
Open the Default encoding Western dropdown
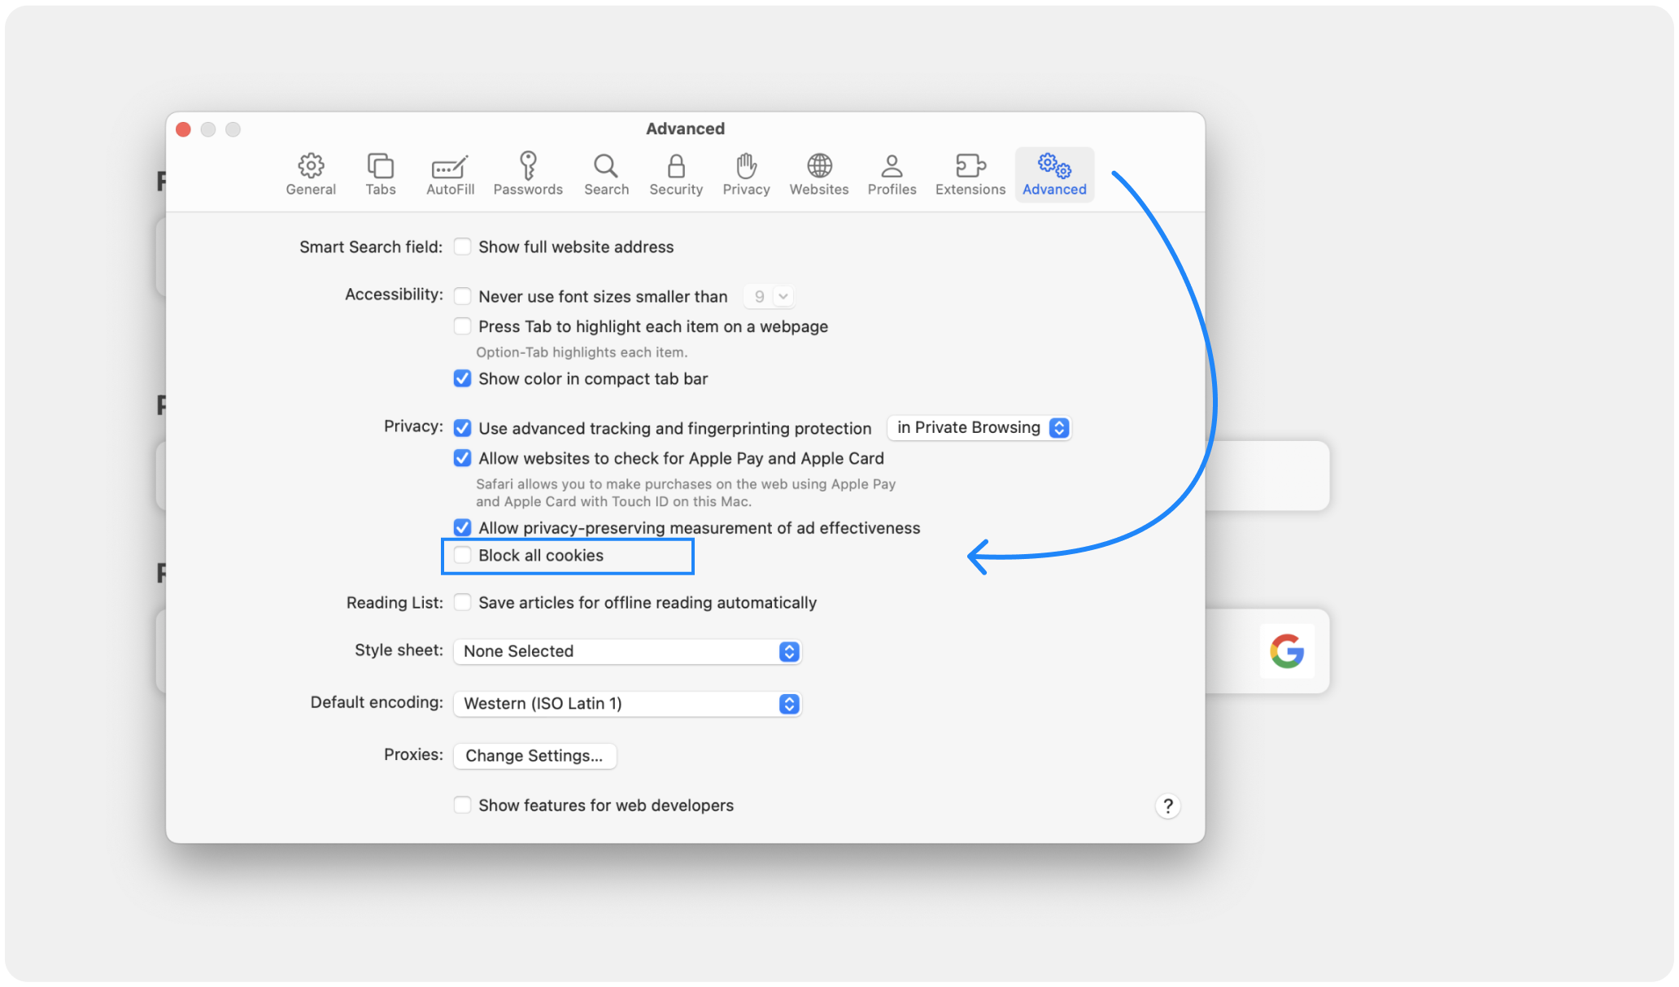pyautogui.click(x=627, y=704)
